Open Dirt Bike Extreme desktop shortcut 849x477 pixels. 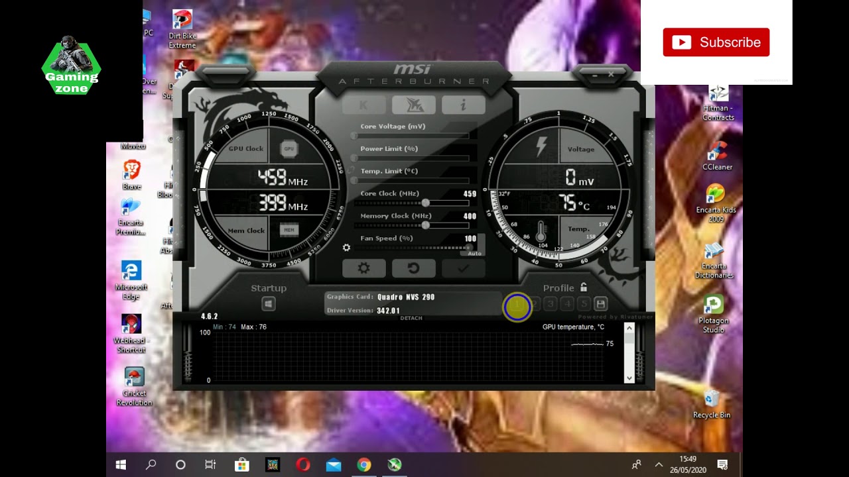click(182, 29)
